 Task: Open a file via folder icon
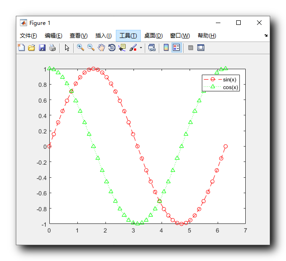point(32,48)
